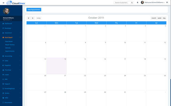Click the SMS envelope icon
Viewport: 171px width, 106px height.
3,79
